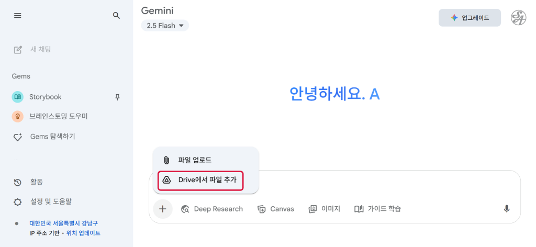Open 활동 history
This screenshot has height=247, width=536.
[x=36, y=182]
